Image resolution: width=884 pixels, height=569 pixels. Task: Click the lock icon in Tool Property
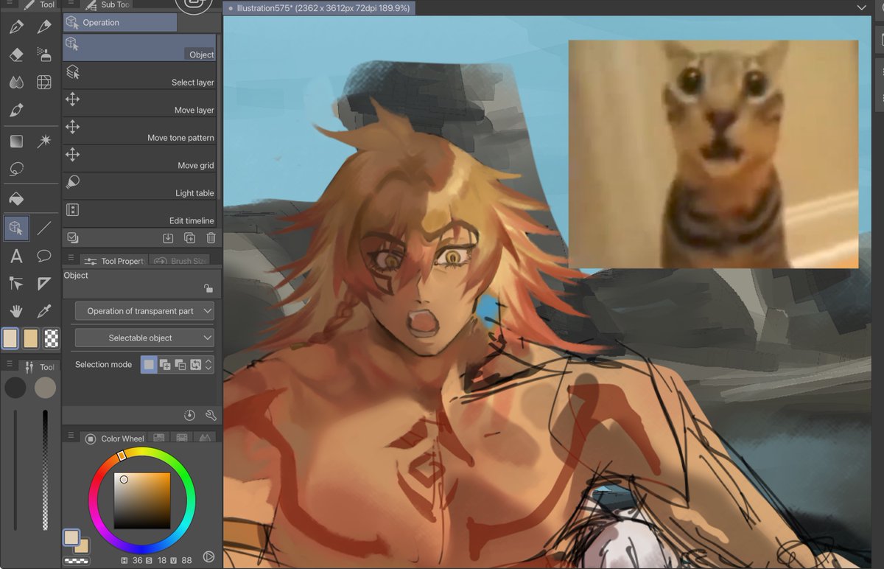[208, 289]
